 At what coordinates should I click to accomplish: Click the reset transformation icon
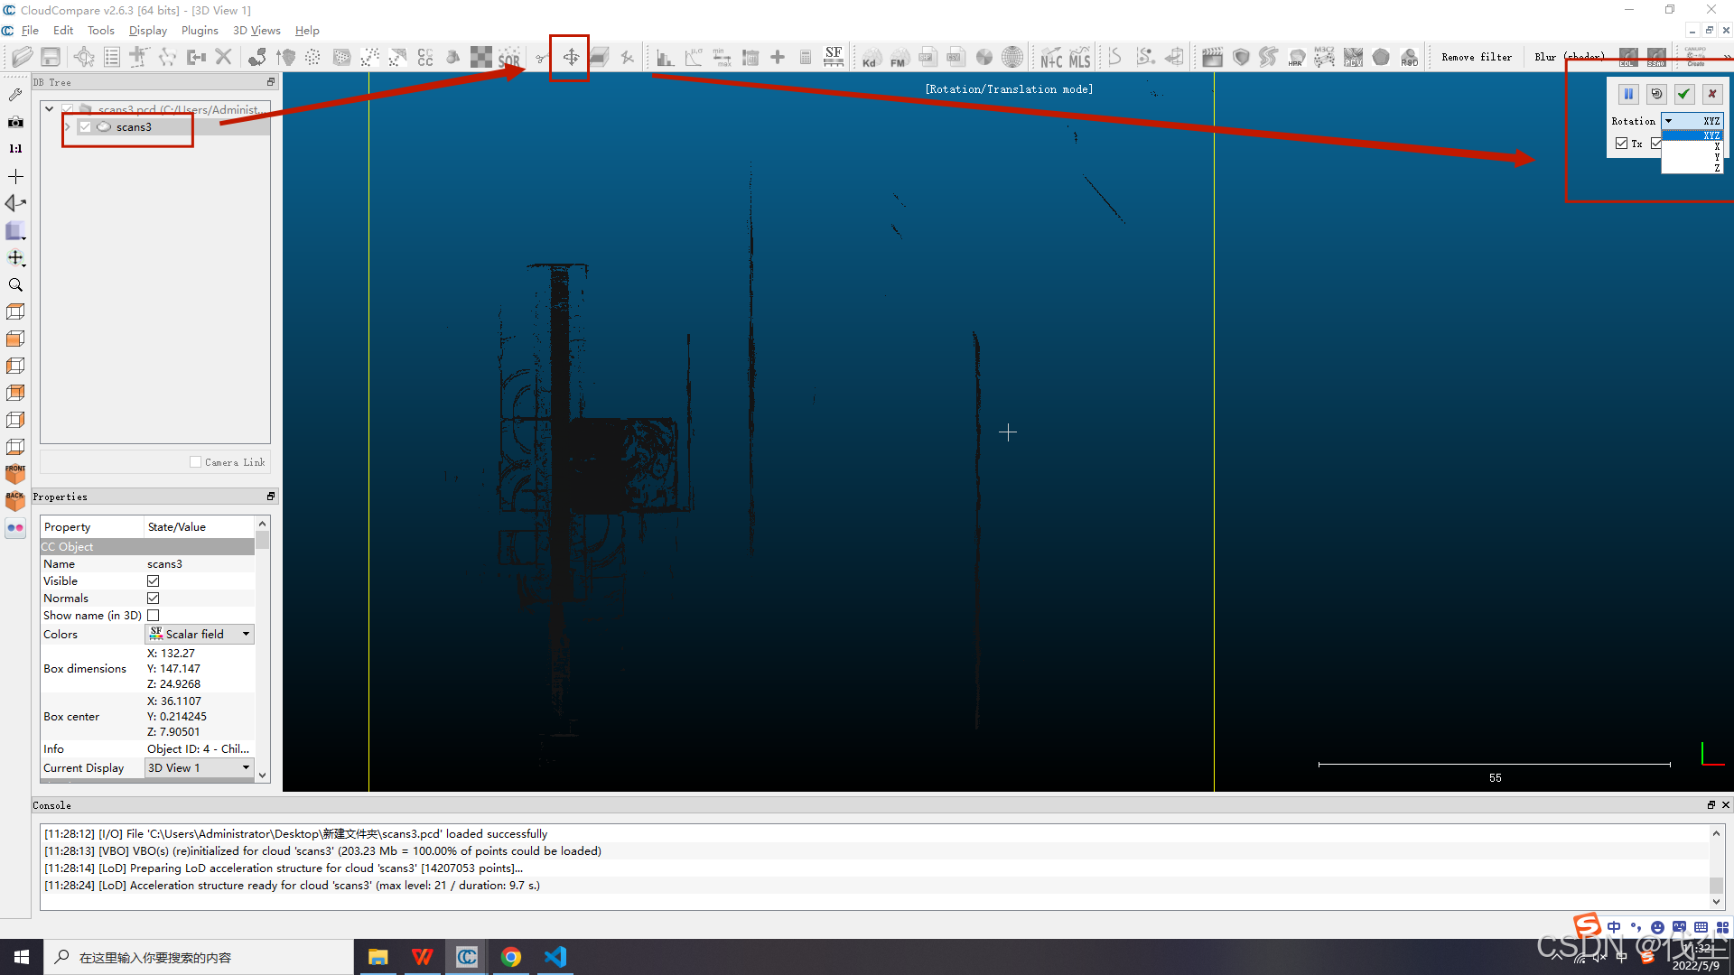tap(1656, 94)
